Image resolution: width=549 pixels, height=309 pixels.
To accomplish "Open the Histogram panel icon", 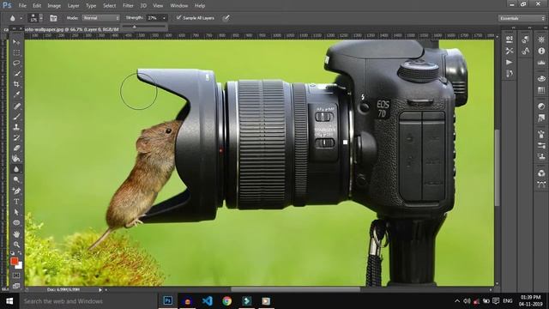I will point(541,63).
